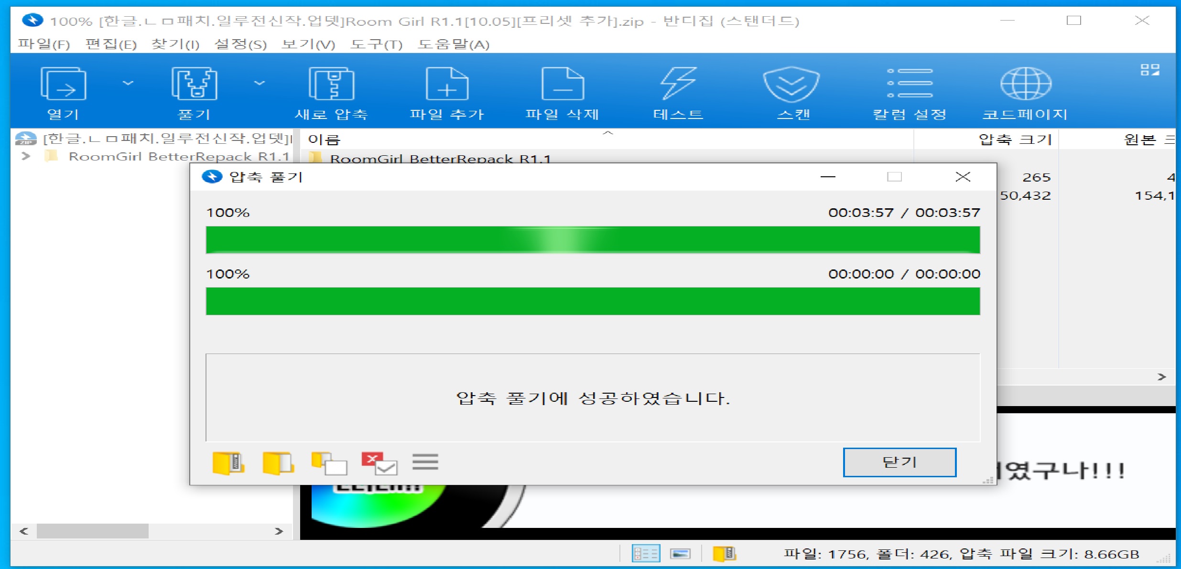Click the left tree pane horizontal scrollbar

click(93, 531)
